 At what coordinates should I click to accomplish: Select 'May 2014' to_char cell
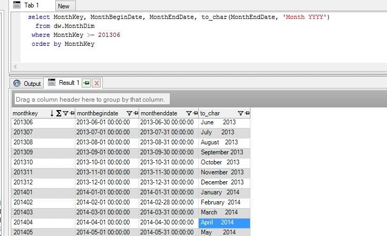tap(225, 232)
